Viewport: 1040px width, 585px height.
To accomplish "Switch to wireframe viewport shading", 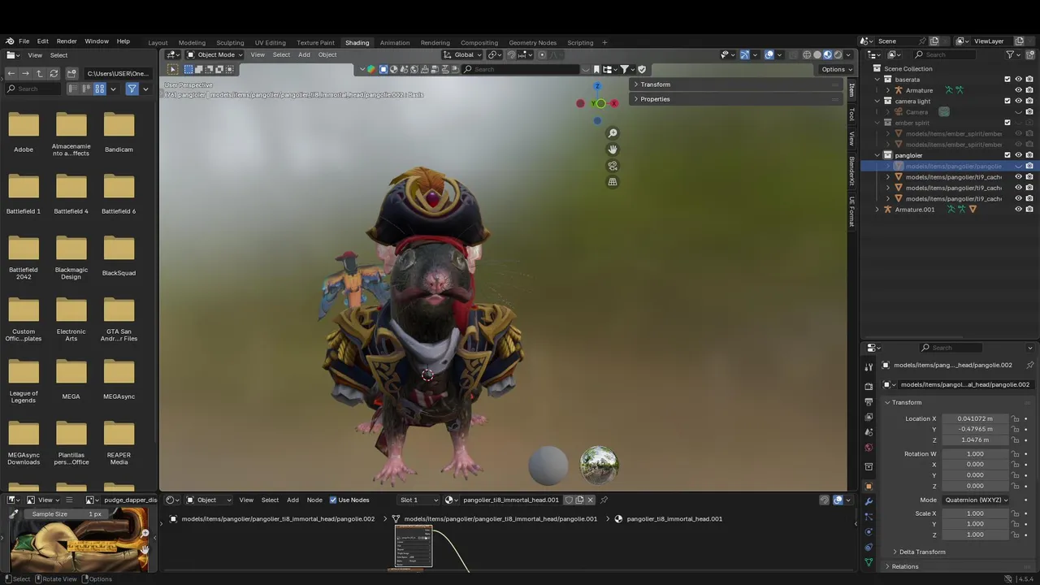I will (807, 54).
